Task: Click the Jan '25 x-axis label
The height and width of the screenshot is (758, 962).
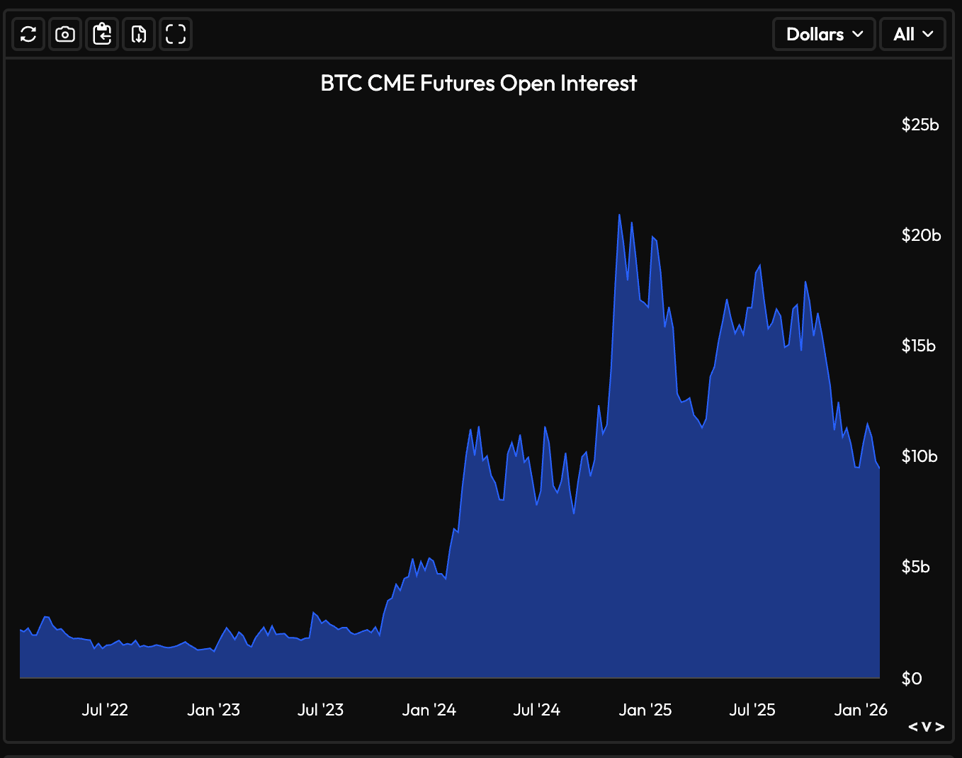Action: [645, 710]
